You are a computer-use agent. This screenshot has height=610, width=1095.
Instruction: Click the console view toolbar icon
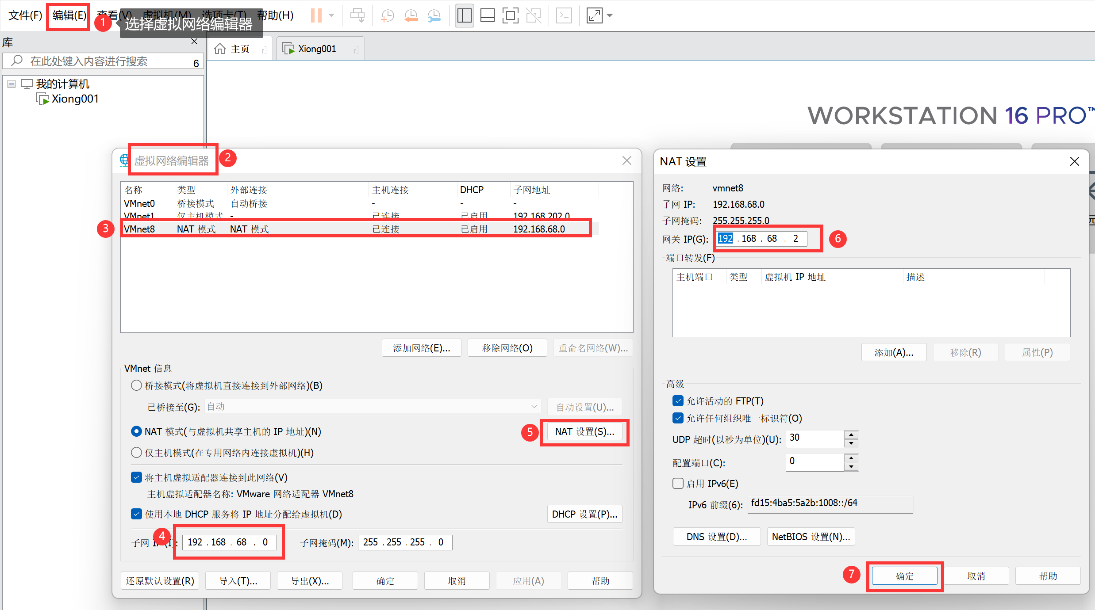click(x=564, y=15)
